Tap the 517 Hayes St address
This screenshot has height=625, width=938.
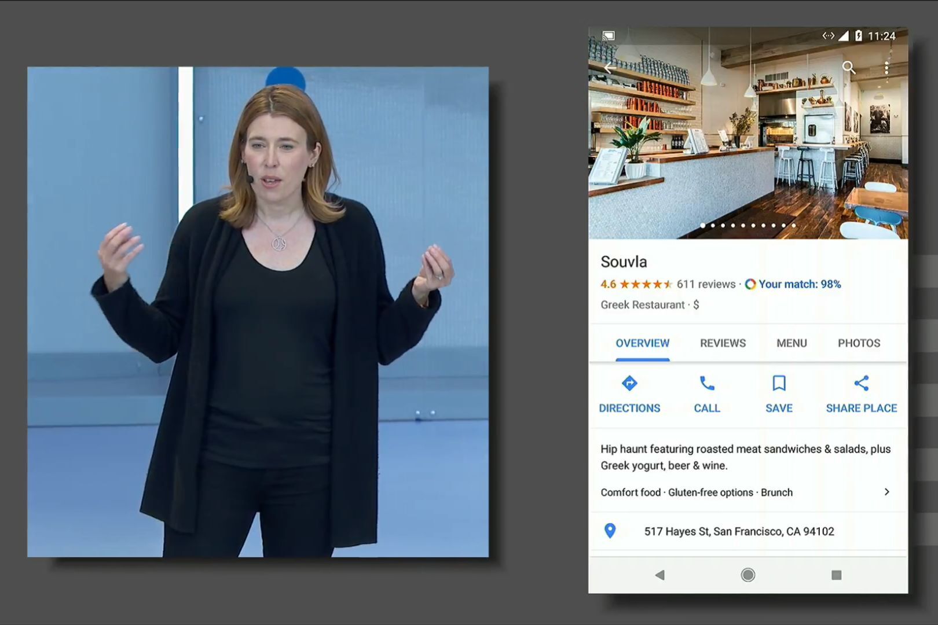739,531
